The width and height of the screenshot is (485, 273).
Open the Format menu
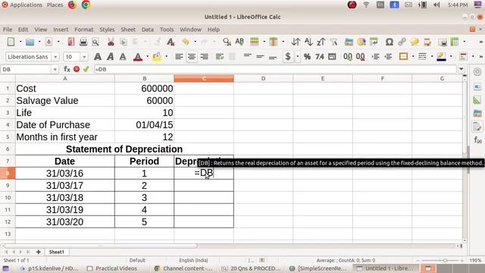84,30
